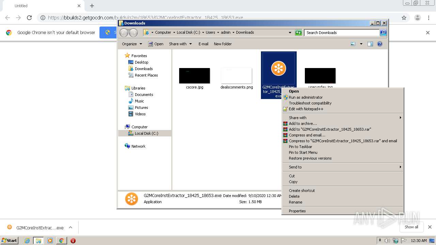This screenshot has width=436, height=245.
Task: Click the Windows Start button
Action: (x=10, y=240)
